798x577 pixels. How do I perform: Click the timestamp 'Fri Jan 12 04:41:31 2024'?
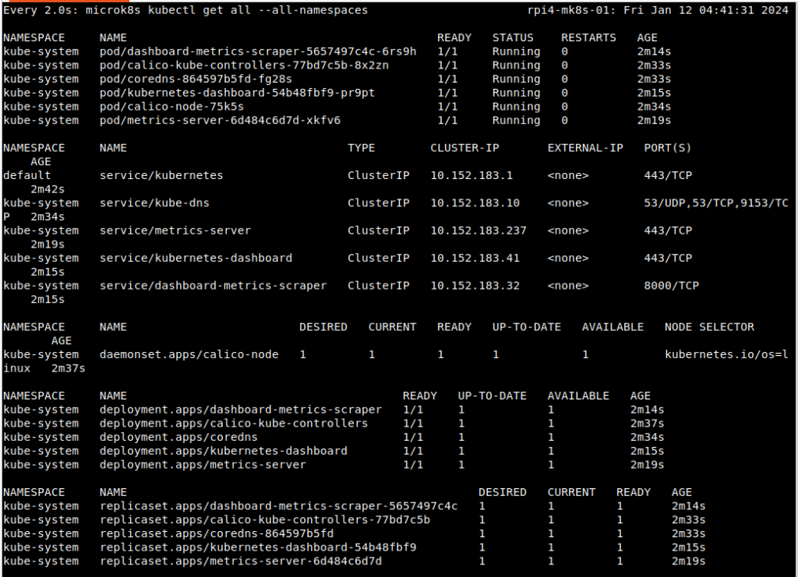click(x=706, y=10)
